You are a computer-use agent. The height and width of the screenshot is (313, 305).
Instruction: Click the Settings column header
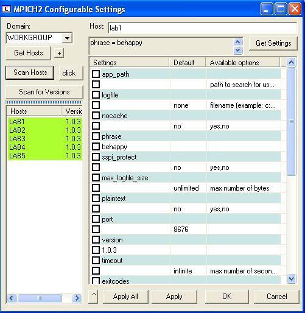pyautogui.click(x=129, y=63)
